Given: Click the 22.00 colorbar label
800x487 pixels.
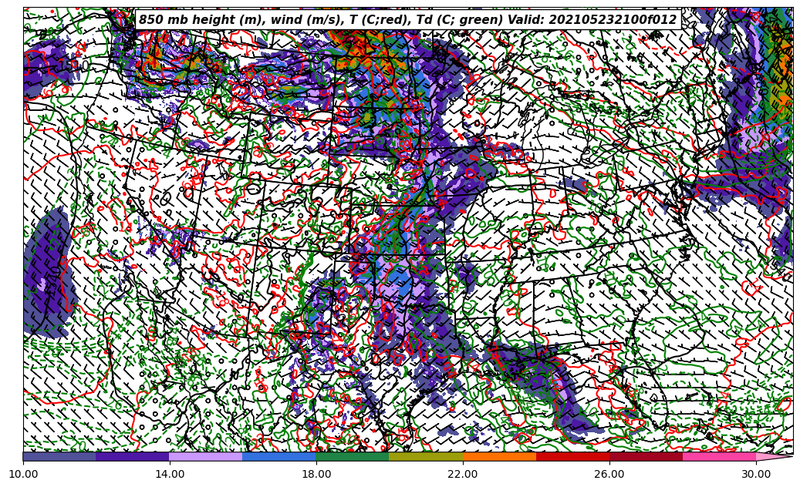Looking at the screenshot, I should coord(463,474).
